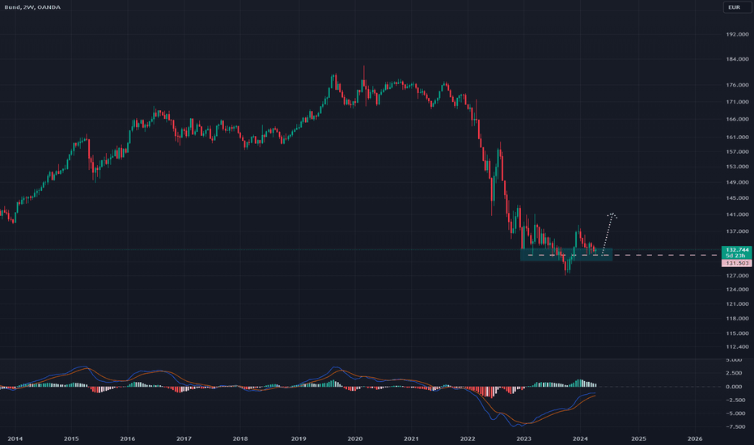Click the 184.000 price axis label
This screenshot has width=754, height=445.
coord(737,59)
